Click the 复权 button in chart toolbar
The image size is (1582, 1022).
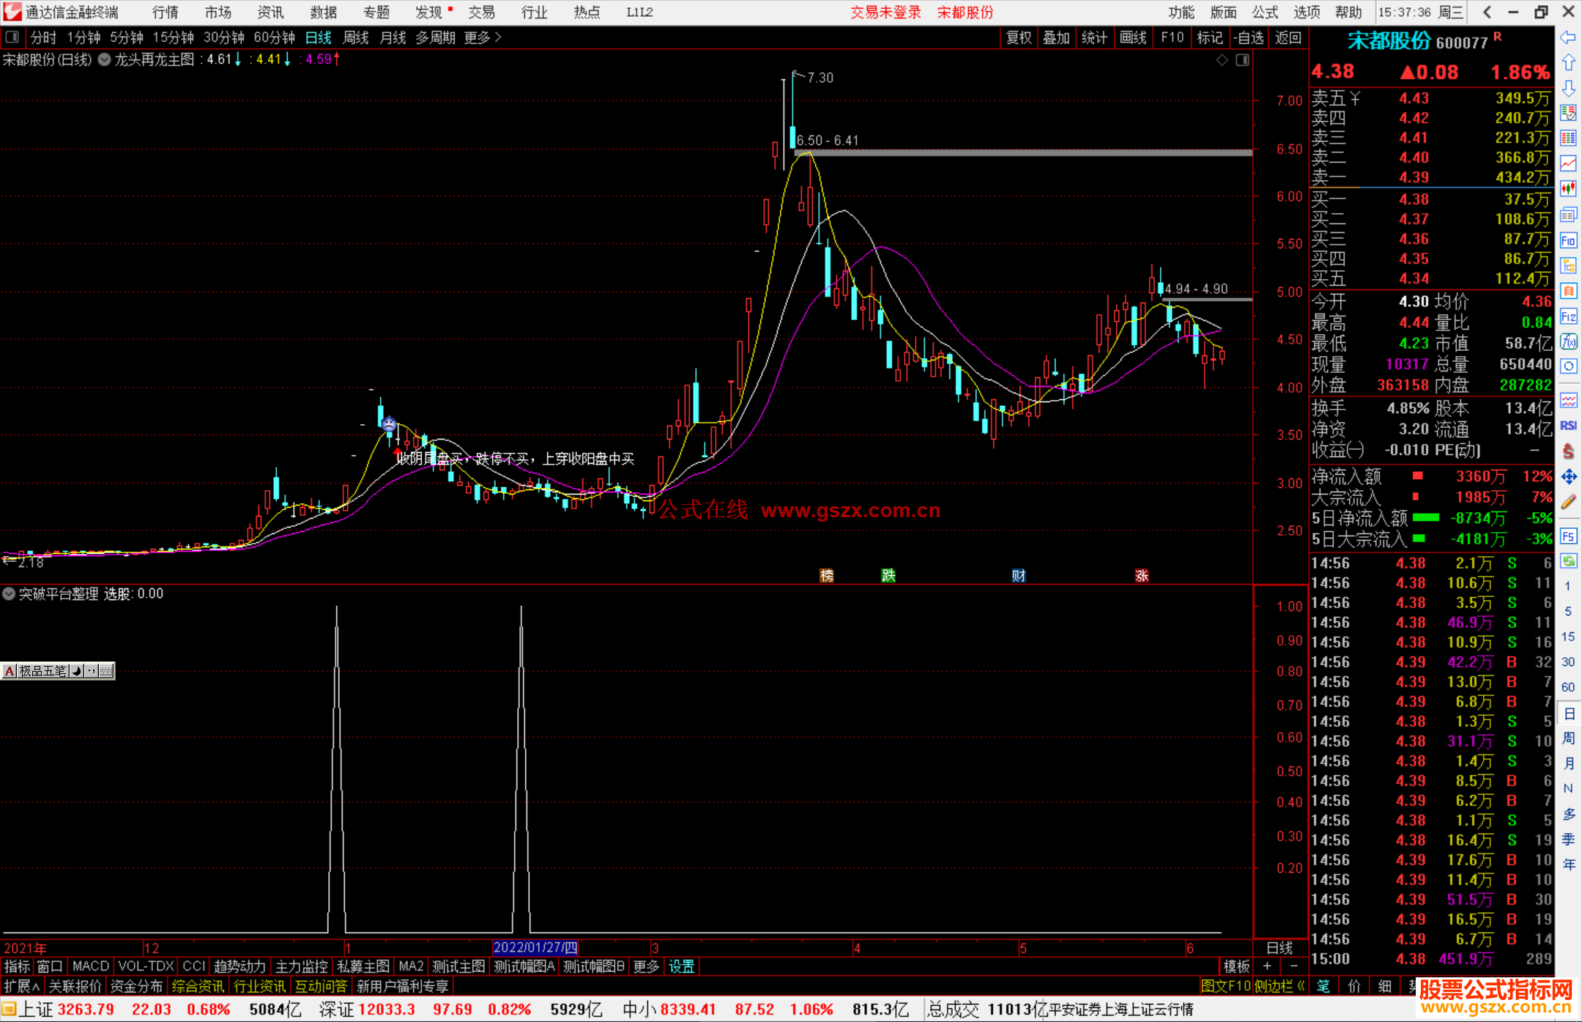1019,37
